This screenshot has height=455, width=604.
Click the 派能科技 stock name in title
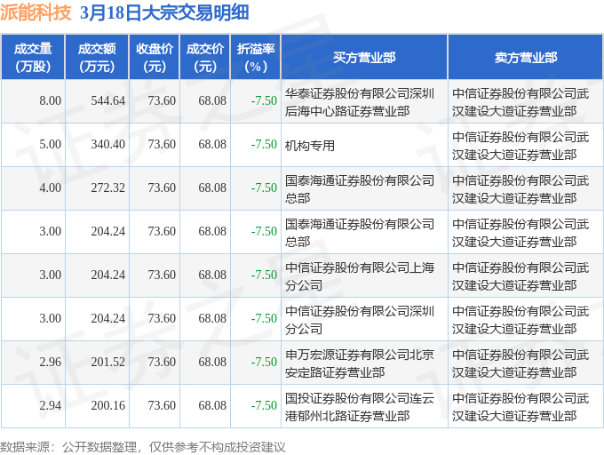pyautogui.click(x=36, y=12)
